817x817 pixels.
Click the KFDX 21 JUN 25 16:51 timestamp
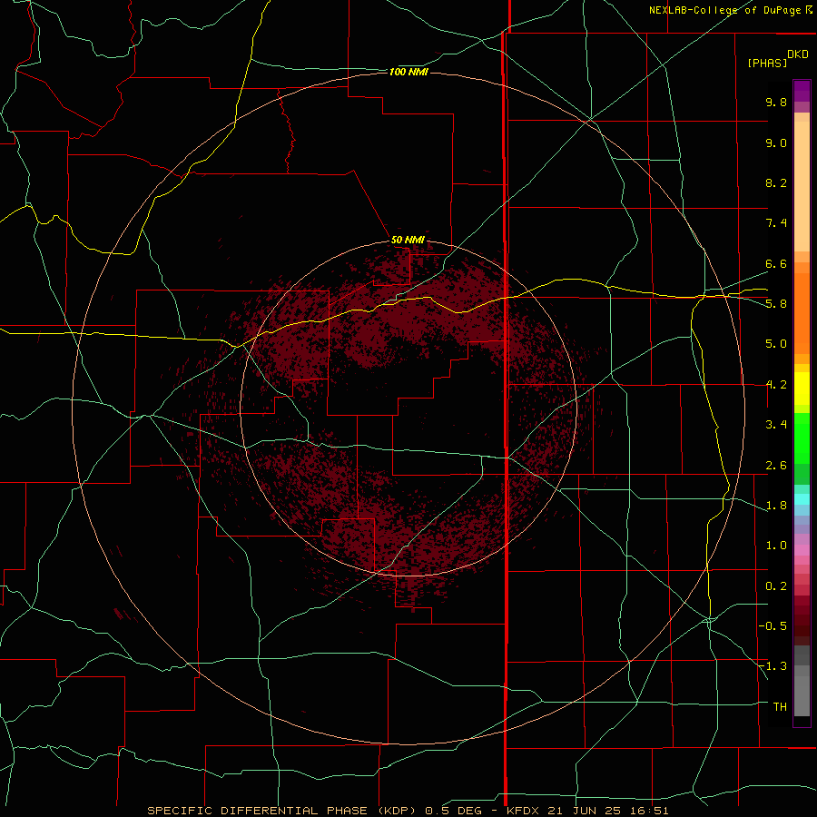[x=587, y=811]
